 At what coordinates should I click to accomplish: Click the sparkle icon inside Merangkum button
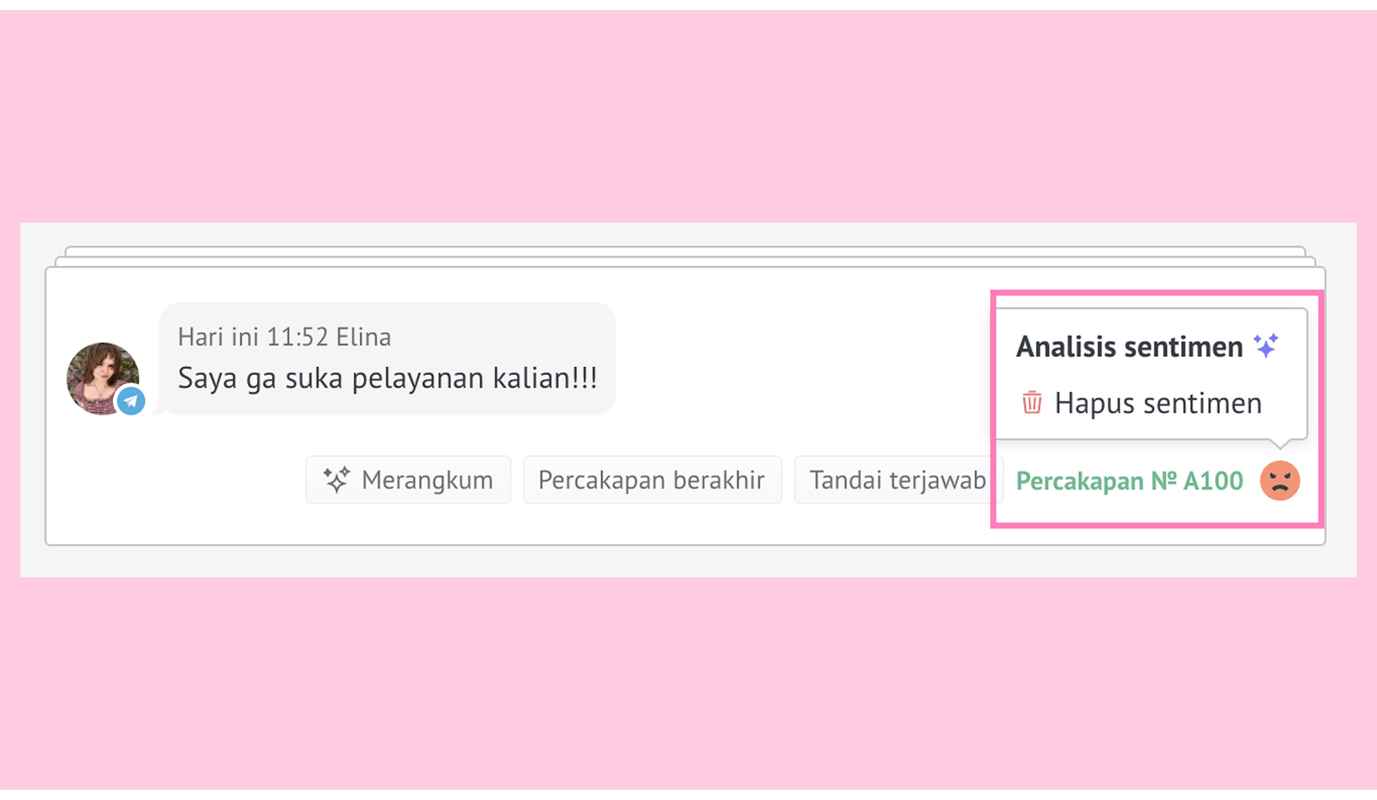tap(337, 480)
